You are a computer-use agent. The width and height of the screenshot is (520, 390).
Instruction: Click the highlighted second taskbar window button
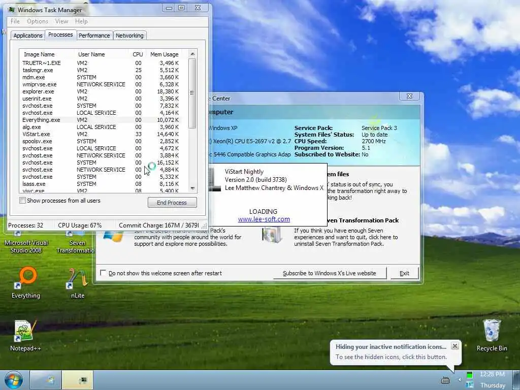pyautogui.click(x=78, y=380)
